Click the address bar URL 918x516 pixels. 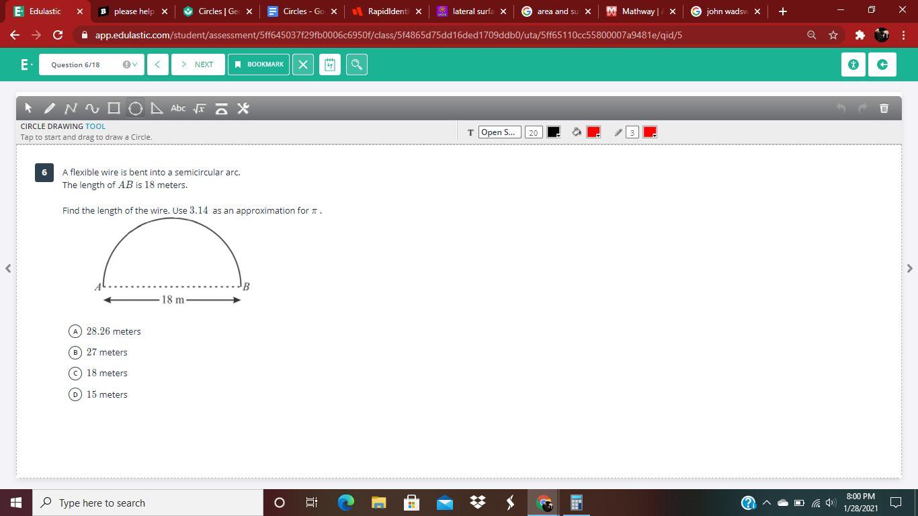pos(388,35)
